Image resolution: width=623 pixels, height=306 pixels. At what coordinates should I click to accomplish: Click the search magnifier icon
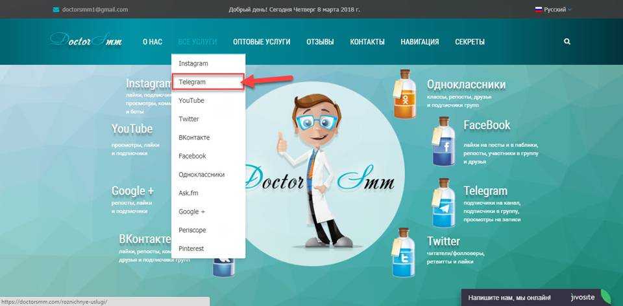point(567,41)
